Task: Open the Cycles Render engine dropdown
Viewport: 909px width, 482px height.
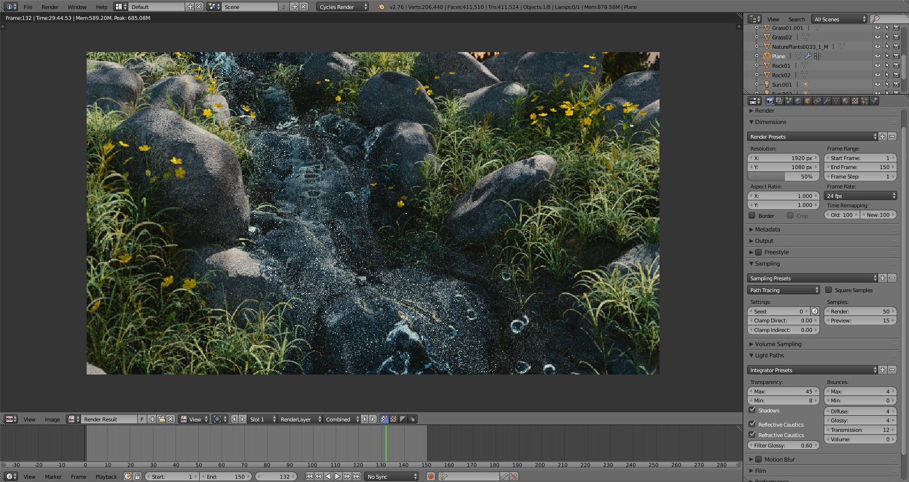Action: pos(342,7)
